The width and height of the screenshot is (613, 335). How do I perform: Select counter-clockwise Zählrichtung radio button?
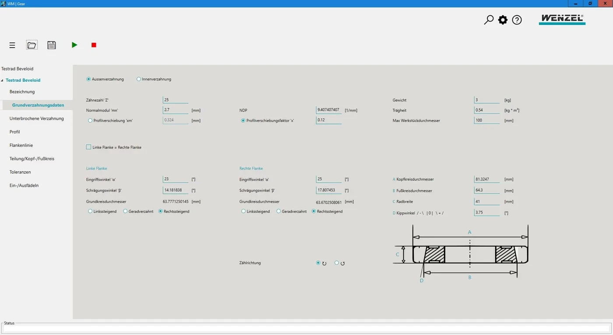tap(337, 263)
